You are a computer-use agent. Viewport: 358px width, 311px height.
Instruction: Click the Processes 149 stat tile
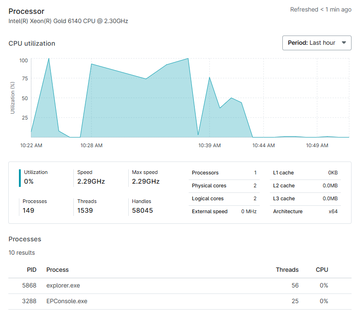click(35, 206)
